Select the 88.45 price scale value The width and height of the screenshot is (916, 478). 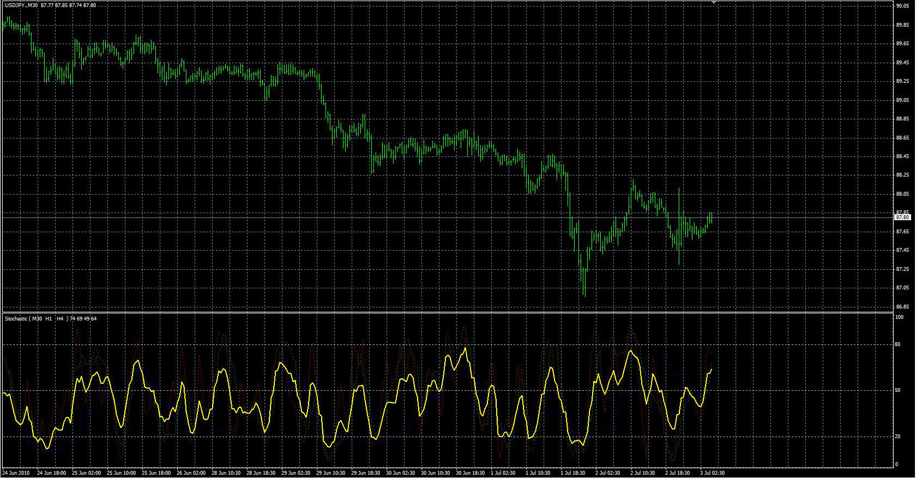902,156
